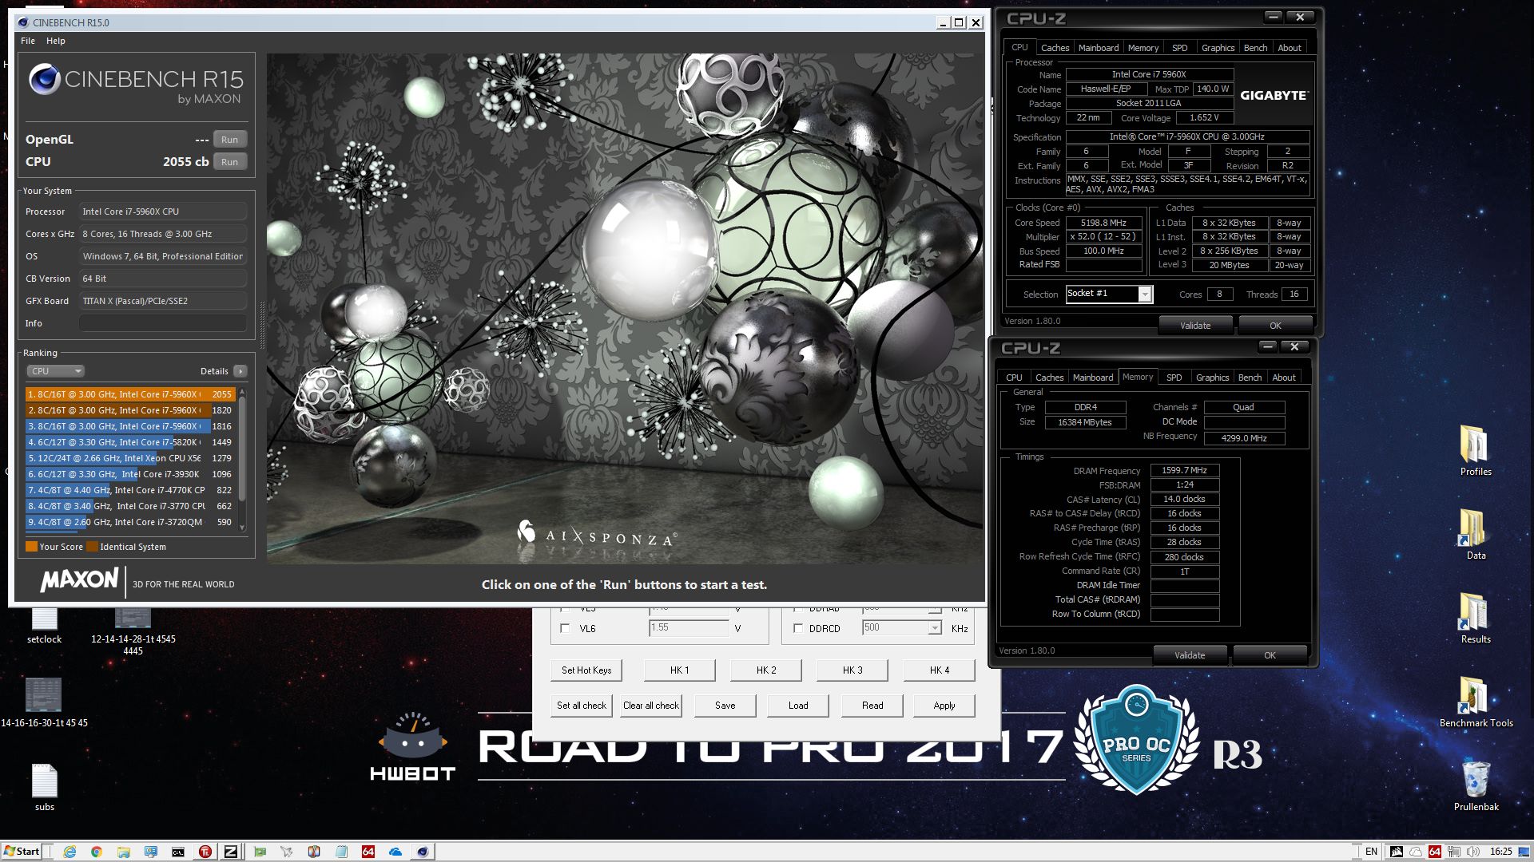
Task: Open the About tab in lower CPU-Z window
Action: [1283, 378]
